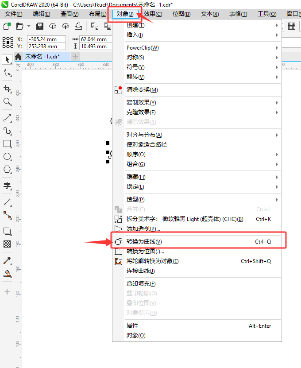
Task: Click the Y position field
Action: pyautogui.click(x=46, y=46)
